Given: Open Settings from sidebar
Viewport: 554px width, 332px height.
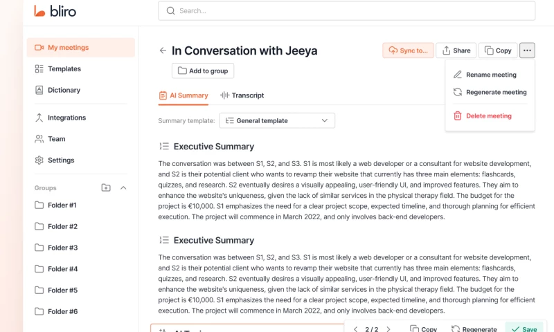Looking at the screenshot, I should [x=61, y=160].
